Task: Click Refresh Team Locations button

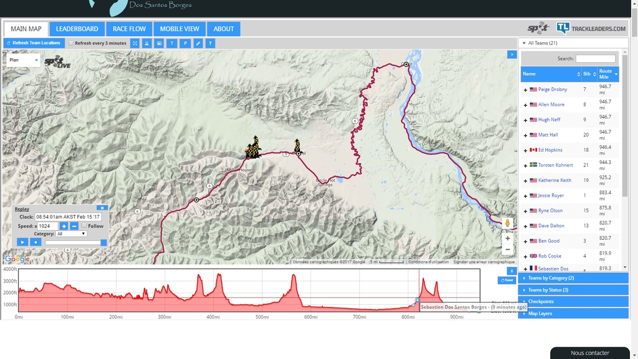Action: click(33, 43)
